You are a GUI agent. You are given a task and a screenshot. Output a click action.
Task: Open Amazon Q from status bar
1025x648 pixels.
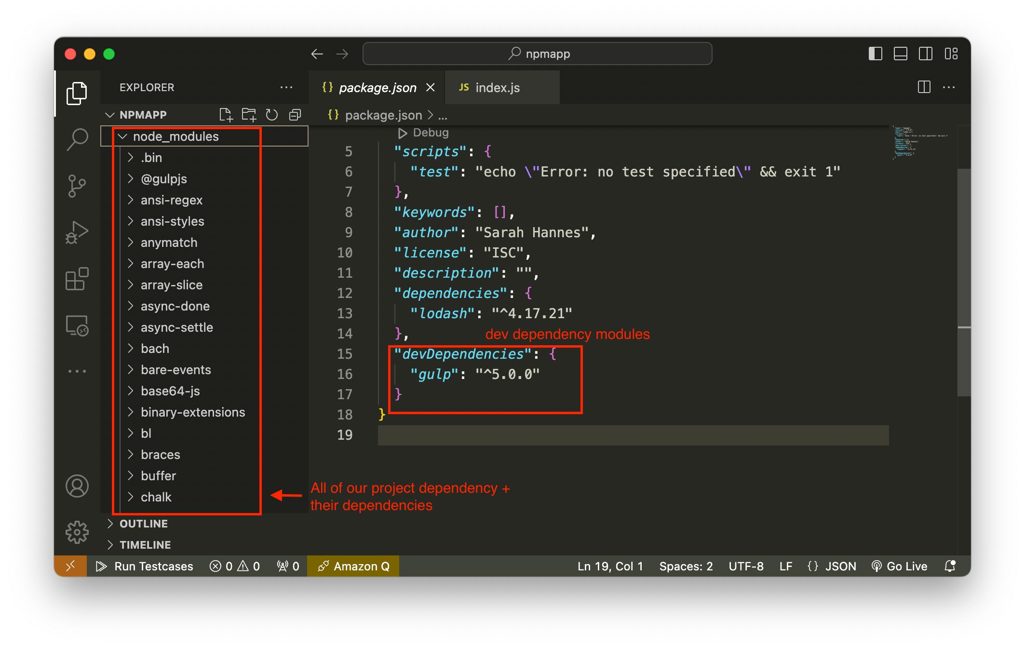click(353, 566)
